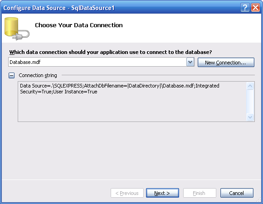Click the disabled Previous button
Viewport: 263px width, 204px height.
(x=127, y=193)
